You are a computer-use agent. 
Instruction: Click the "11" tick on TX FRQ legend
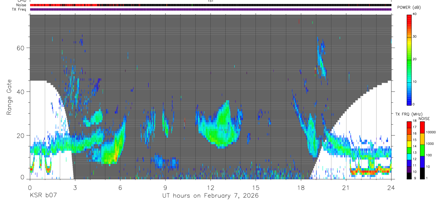[x=415, y=165]
